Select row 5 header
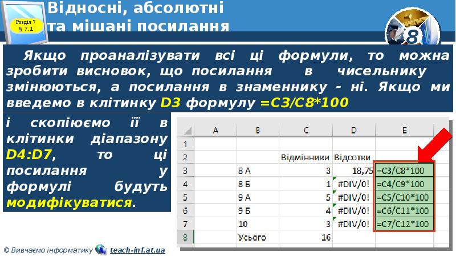This screenshot has width=456, height=256. (x=186, y=197)
